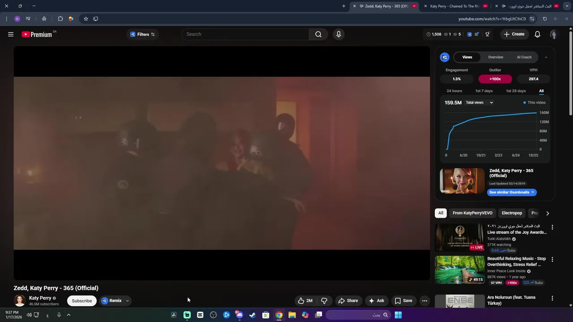The height and width of the screenshot is (322, 573).
Task: Open options for Joy Awards live stream
Action: 552,227
